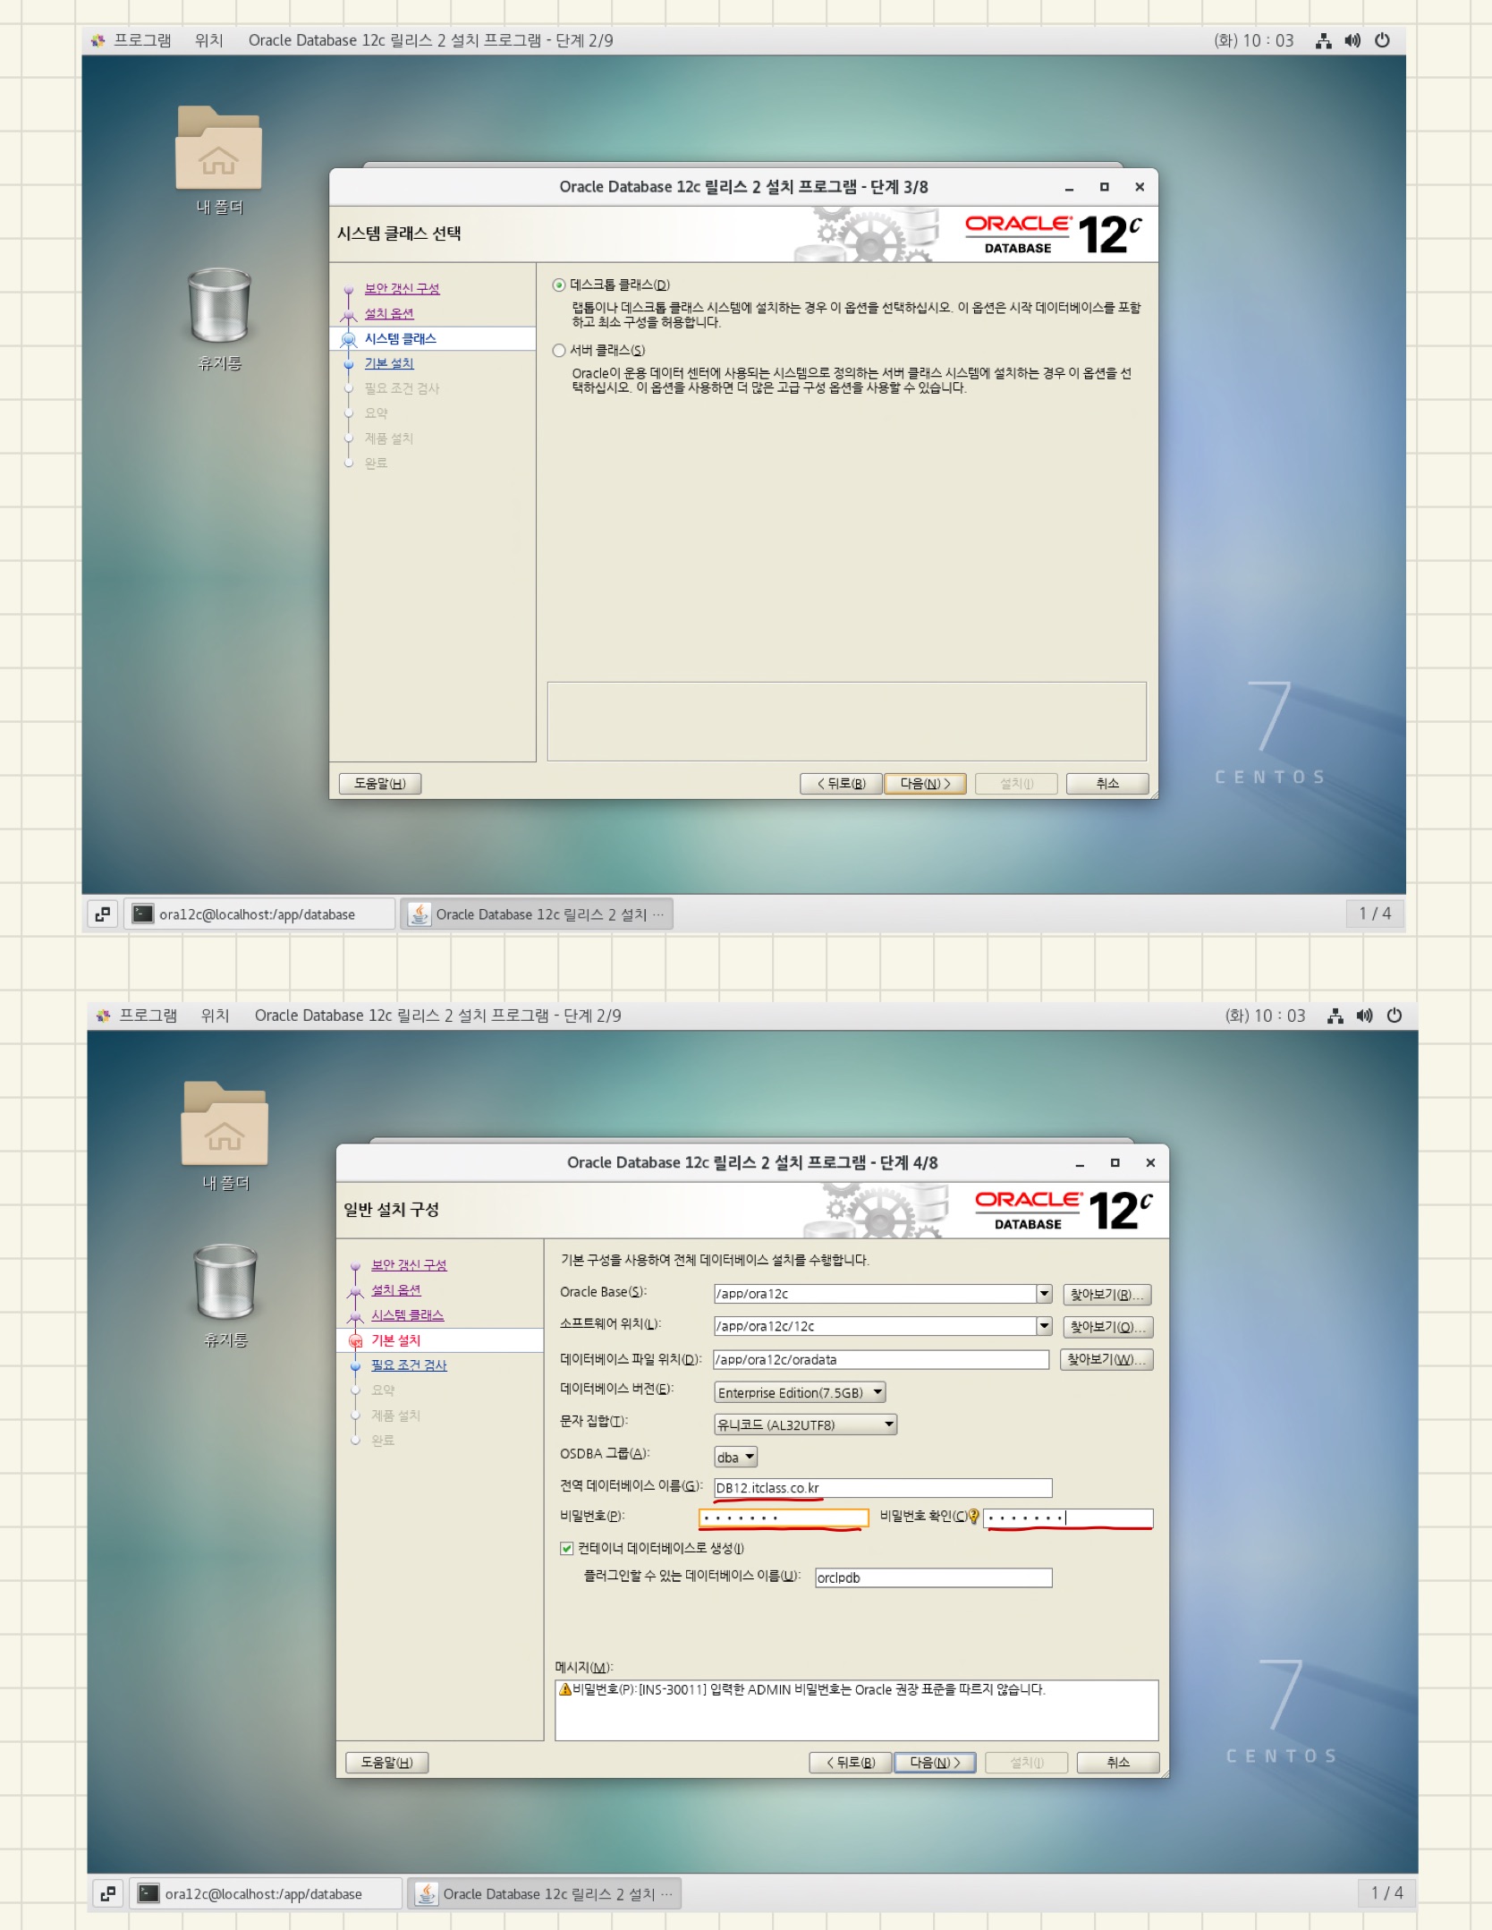Click 보안 갱신 구성 link in step 3/8 sidebar
The height and width of the screenshot is (1930, 1492).
click(x=402, y=289)
